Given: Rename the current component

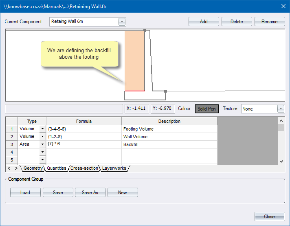Looking at the screenshot, I should 269,22.
